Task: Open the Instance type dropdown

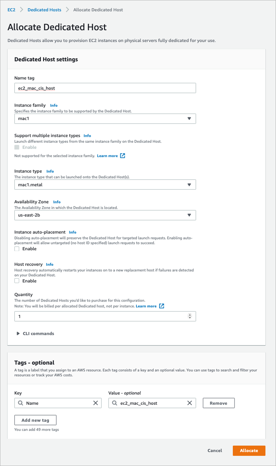Action: point(105,185)
